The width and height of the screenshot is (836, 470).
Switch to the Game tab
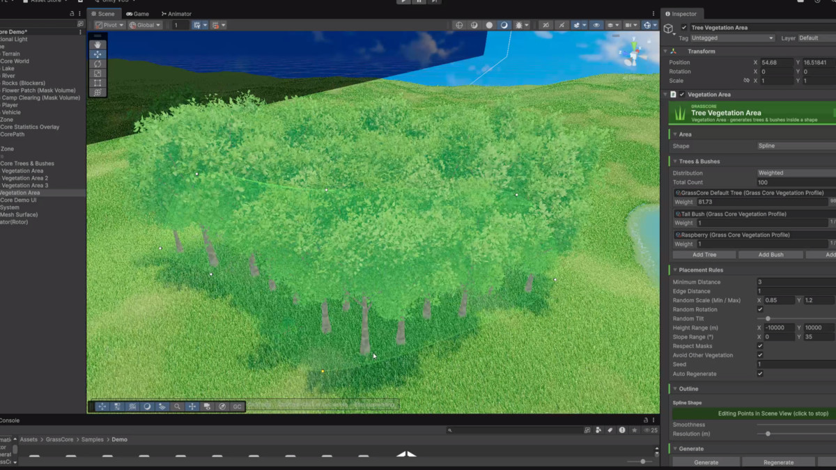click(x=137, y=14)
